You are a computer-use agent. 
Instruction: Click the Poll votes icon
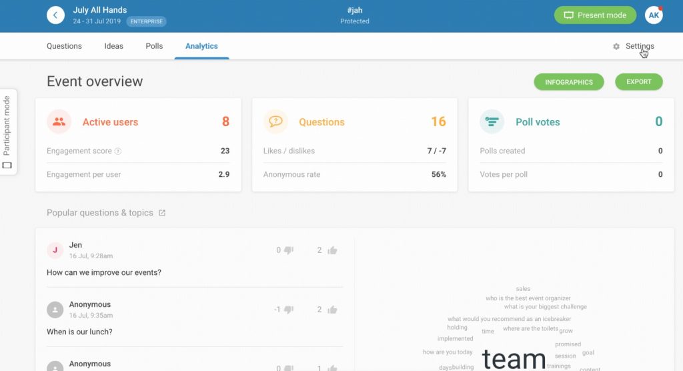click(x=492, y=121)
